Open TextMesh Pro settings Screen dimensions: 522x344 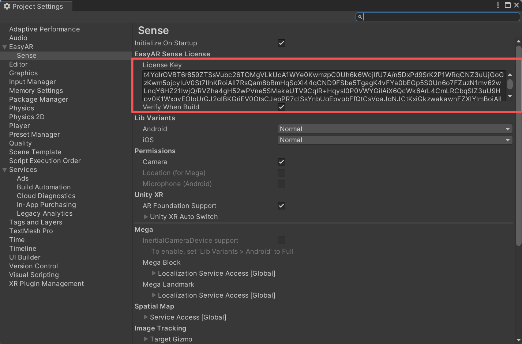[x=31, y=231]
